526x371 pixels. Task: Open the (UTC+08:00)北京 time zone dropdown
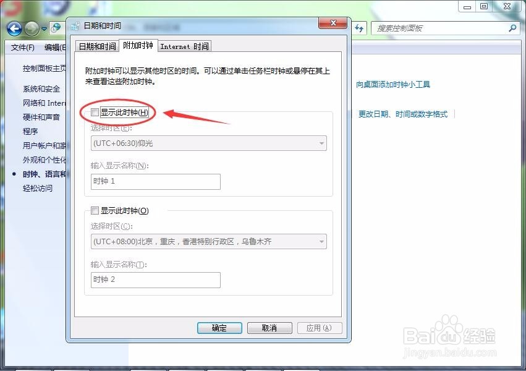point(321,241)
